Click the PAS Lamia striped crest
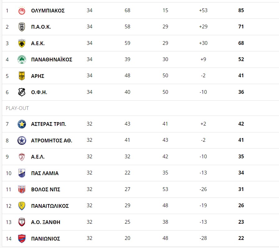The height and width of the screenshot is (248, 279). tap(22, 173)
